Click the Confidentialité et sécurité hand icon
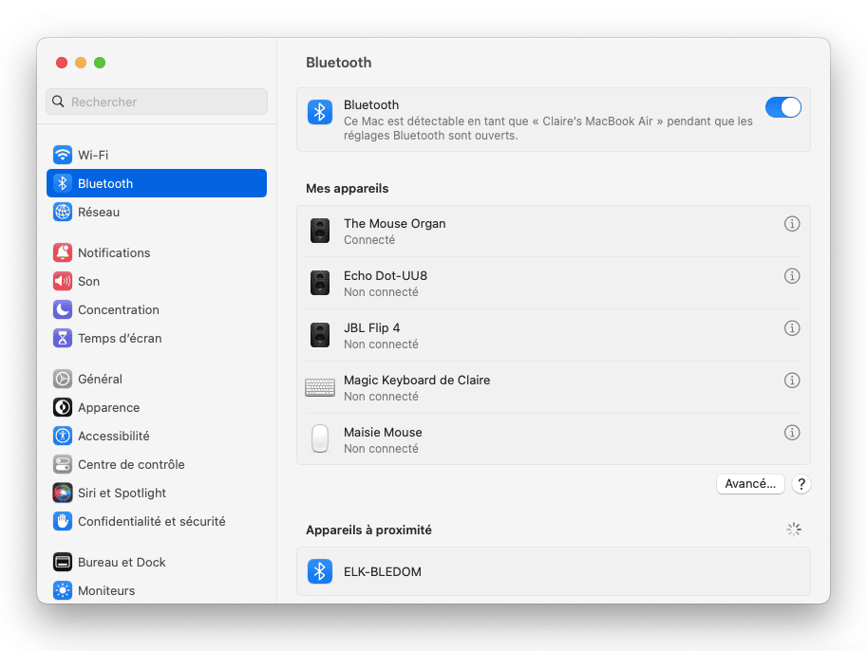The width and height of the screenshot is (867, 651). click(x=63, y=521)
